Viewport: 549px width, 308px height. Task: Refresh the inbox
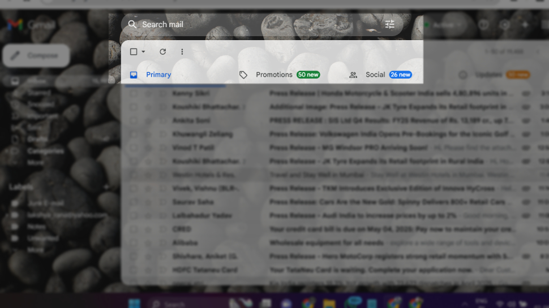coord(163,52)
